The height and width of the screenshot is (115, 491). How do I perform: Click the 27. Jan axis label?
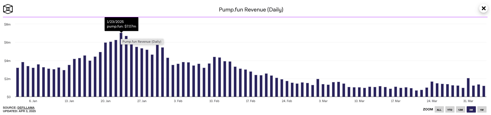click(142, 101)
